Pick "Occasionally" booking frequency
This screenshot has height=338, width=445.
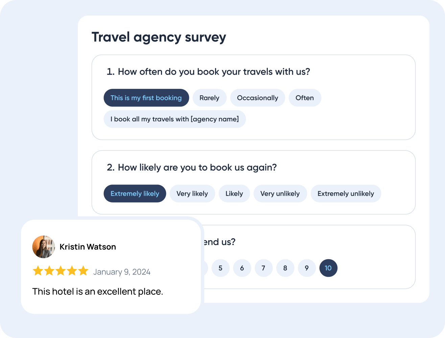click(x=257, y=98)
